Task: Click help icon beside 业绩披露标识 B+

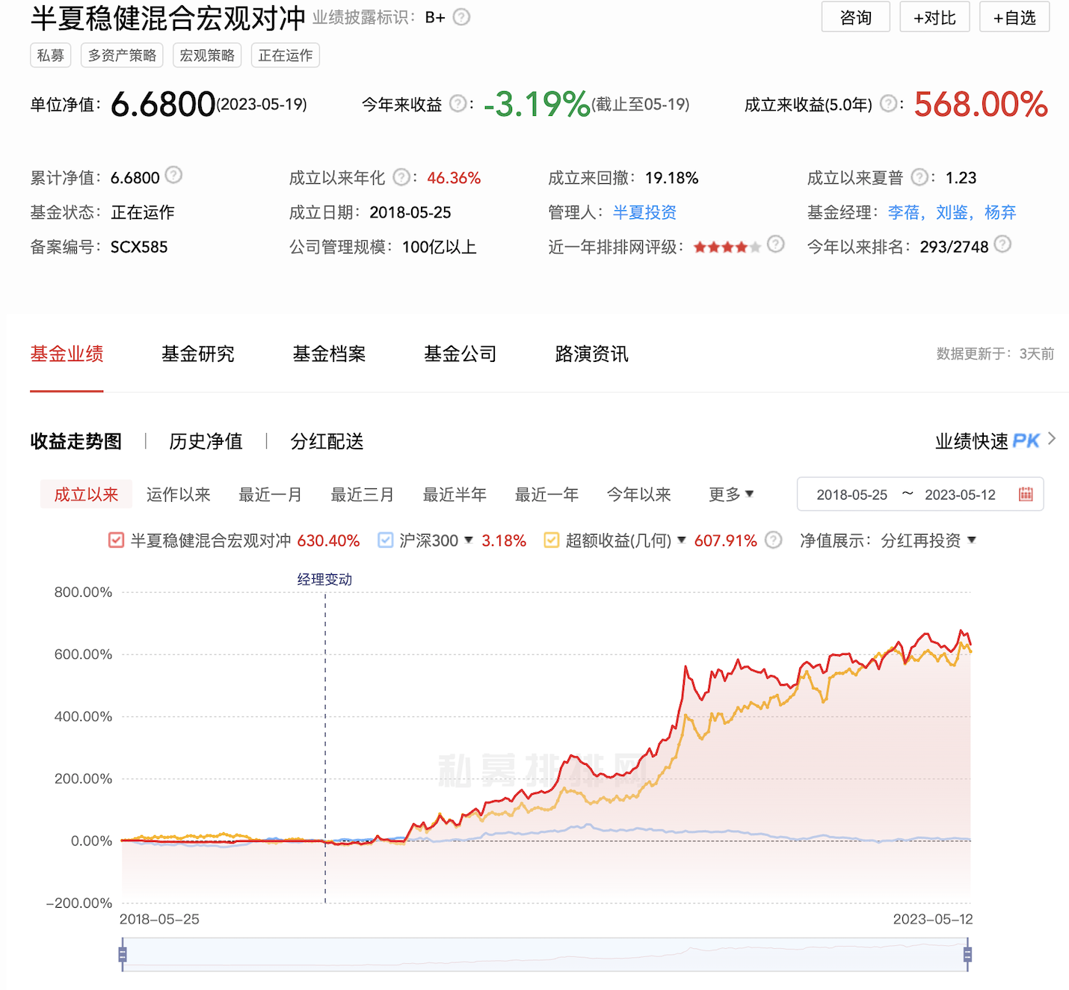Action: (x=462, y=17)
